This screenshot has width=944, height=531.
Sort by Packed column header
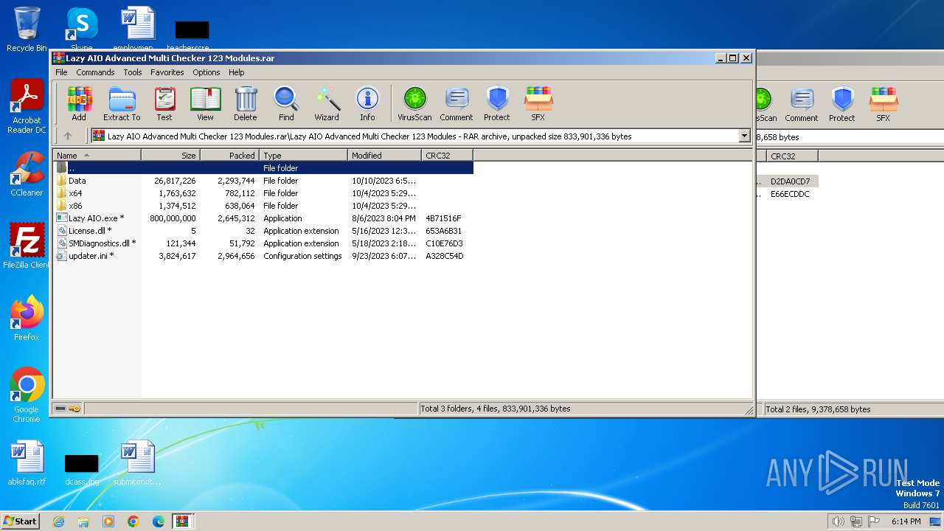[229, 156]
